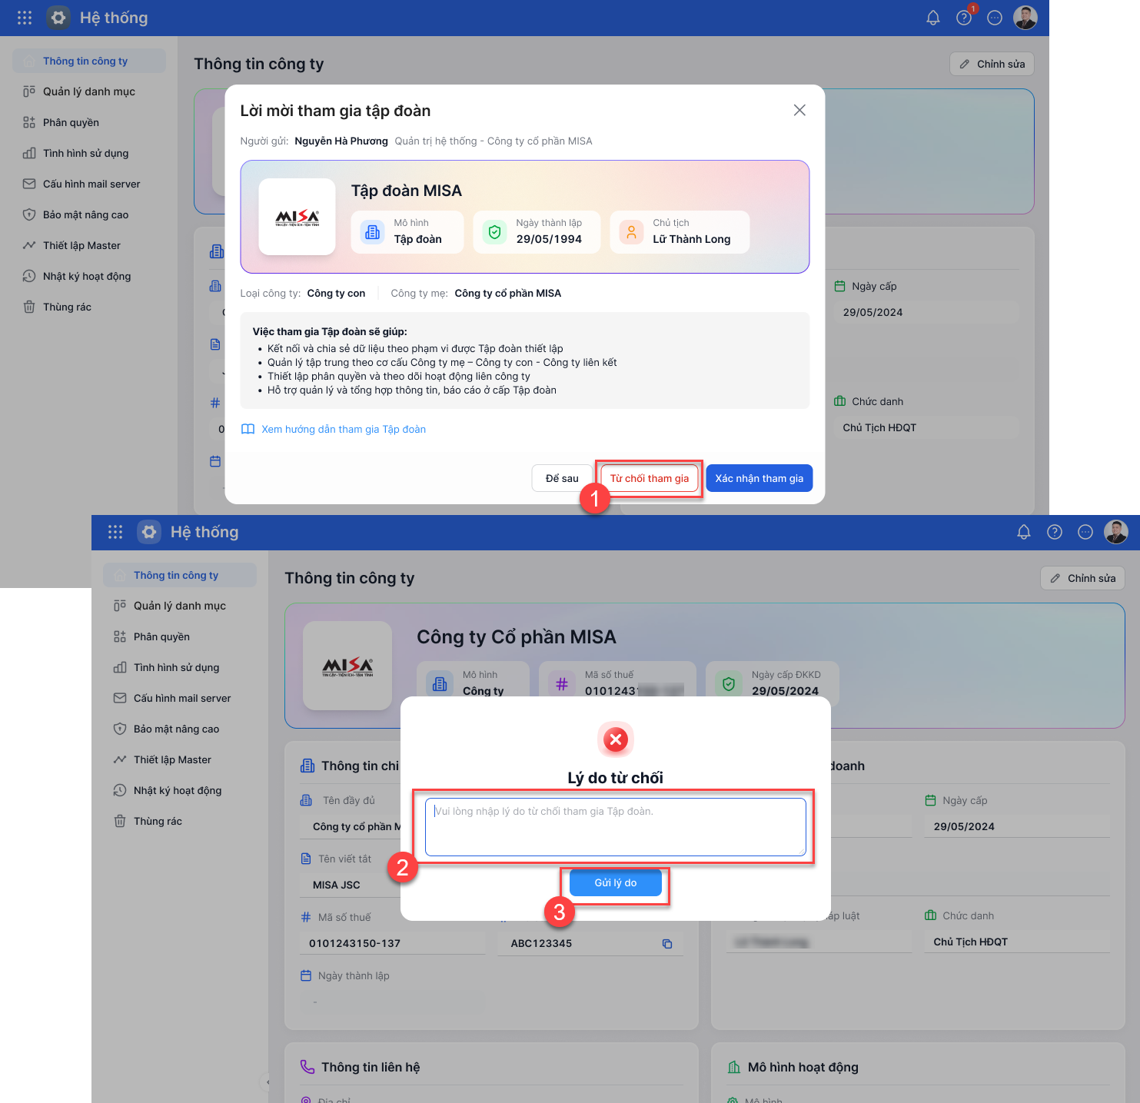This screenshot has width=1140, height=1103.
Task: Open Tình hình sử dụng in bottom screenshot sidebar
Action: point(180,667)
